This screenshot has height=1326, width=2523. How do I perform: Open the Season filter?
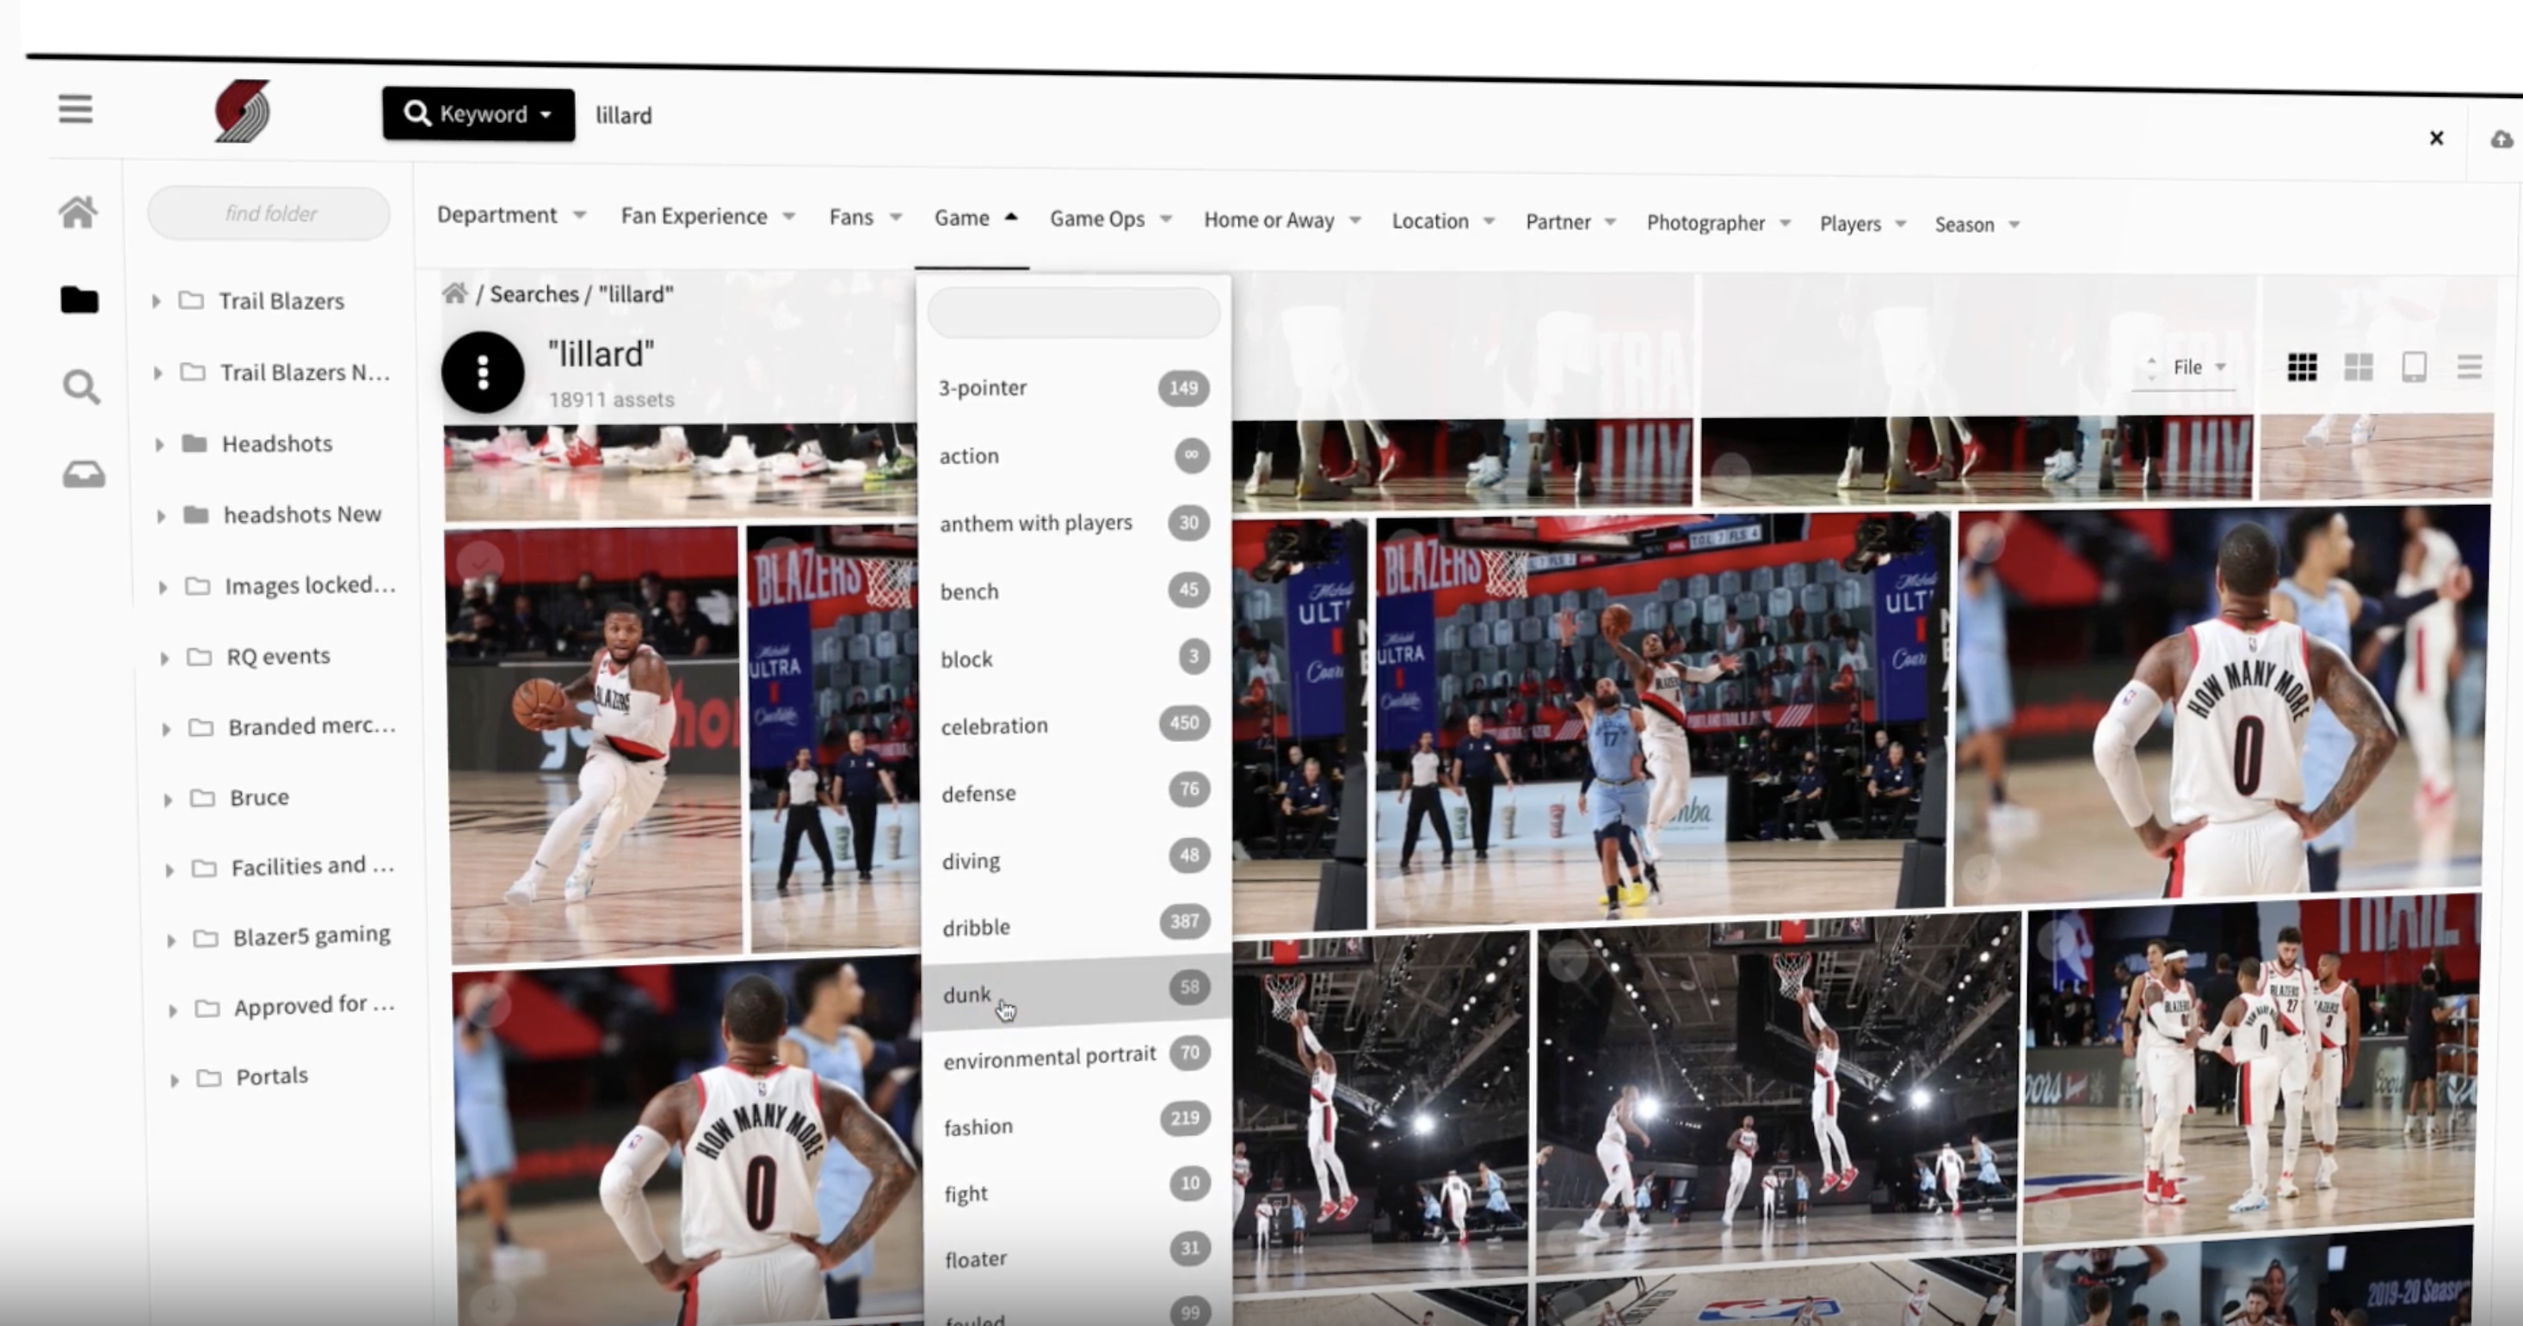pos(1977,225)
